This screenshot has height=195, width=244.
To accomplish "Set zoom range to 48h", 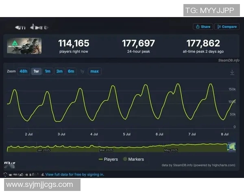I will pos(24,71).
